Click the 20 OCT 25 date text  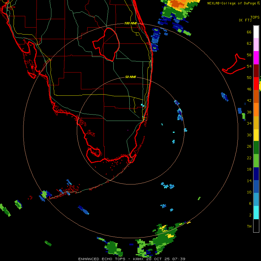[158, 259]
